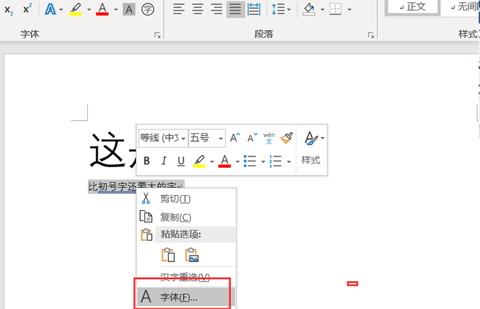Choose 汉字重选(V) from context menu

click(186, 277)
